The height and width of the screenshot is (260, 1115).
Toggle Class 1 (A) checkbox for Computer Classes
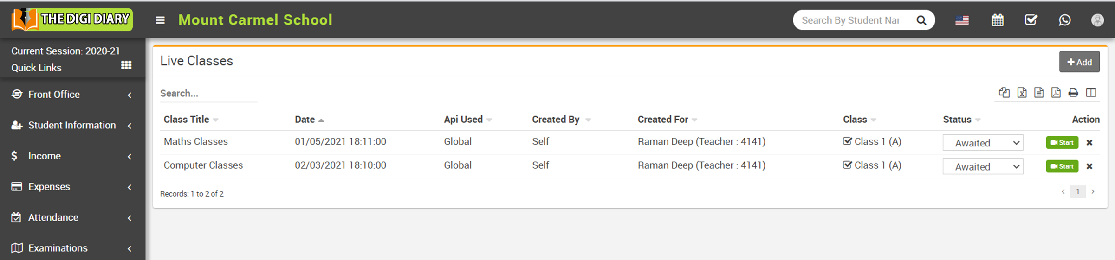pyautogui.click(x=848, y=165)
